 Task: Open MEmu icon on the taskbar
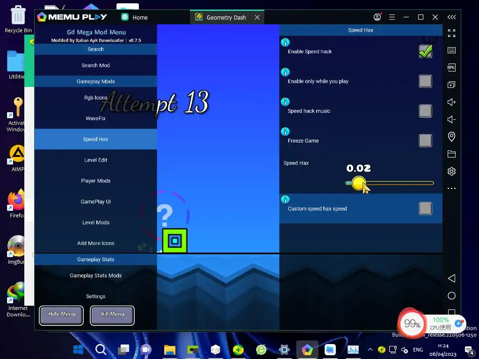(307, 349)
